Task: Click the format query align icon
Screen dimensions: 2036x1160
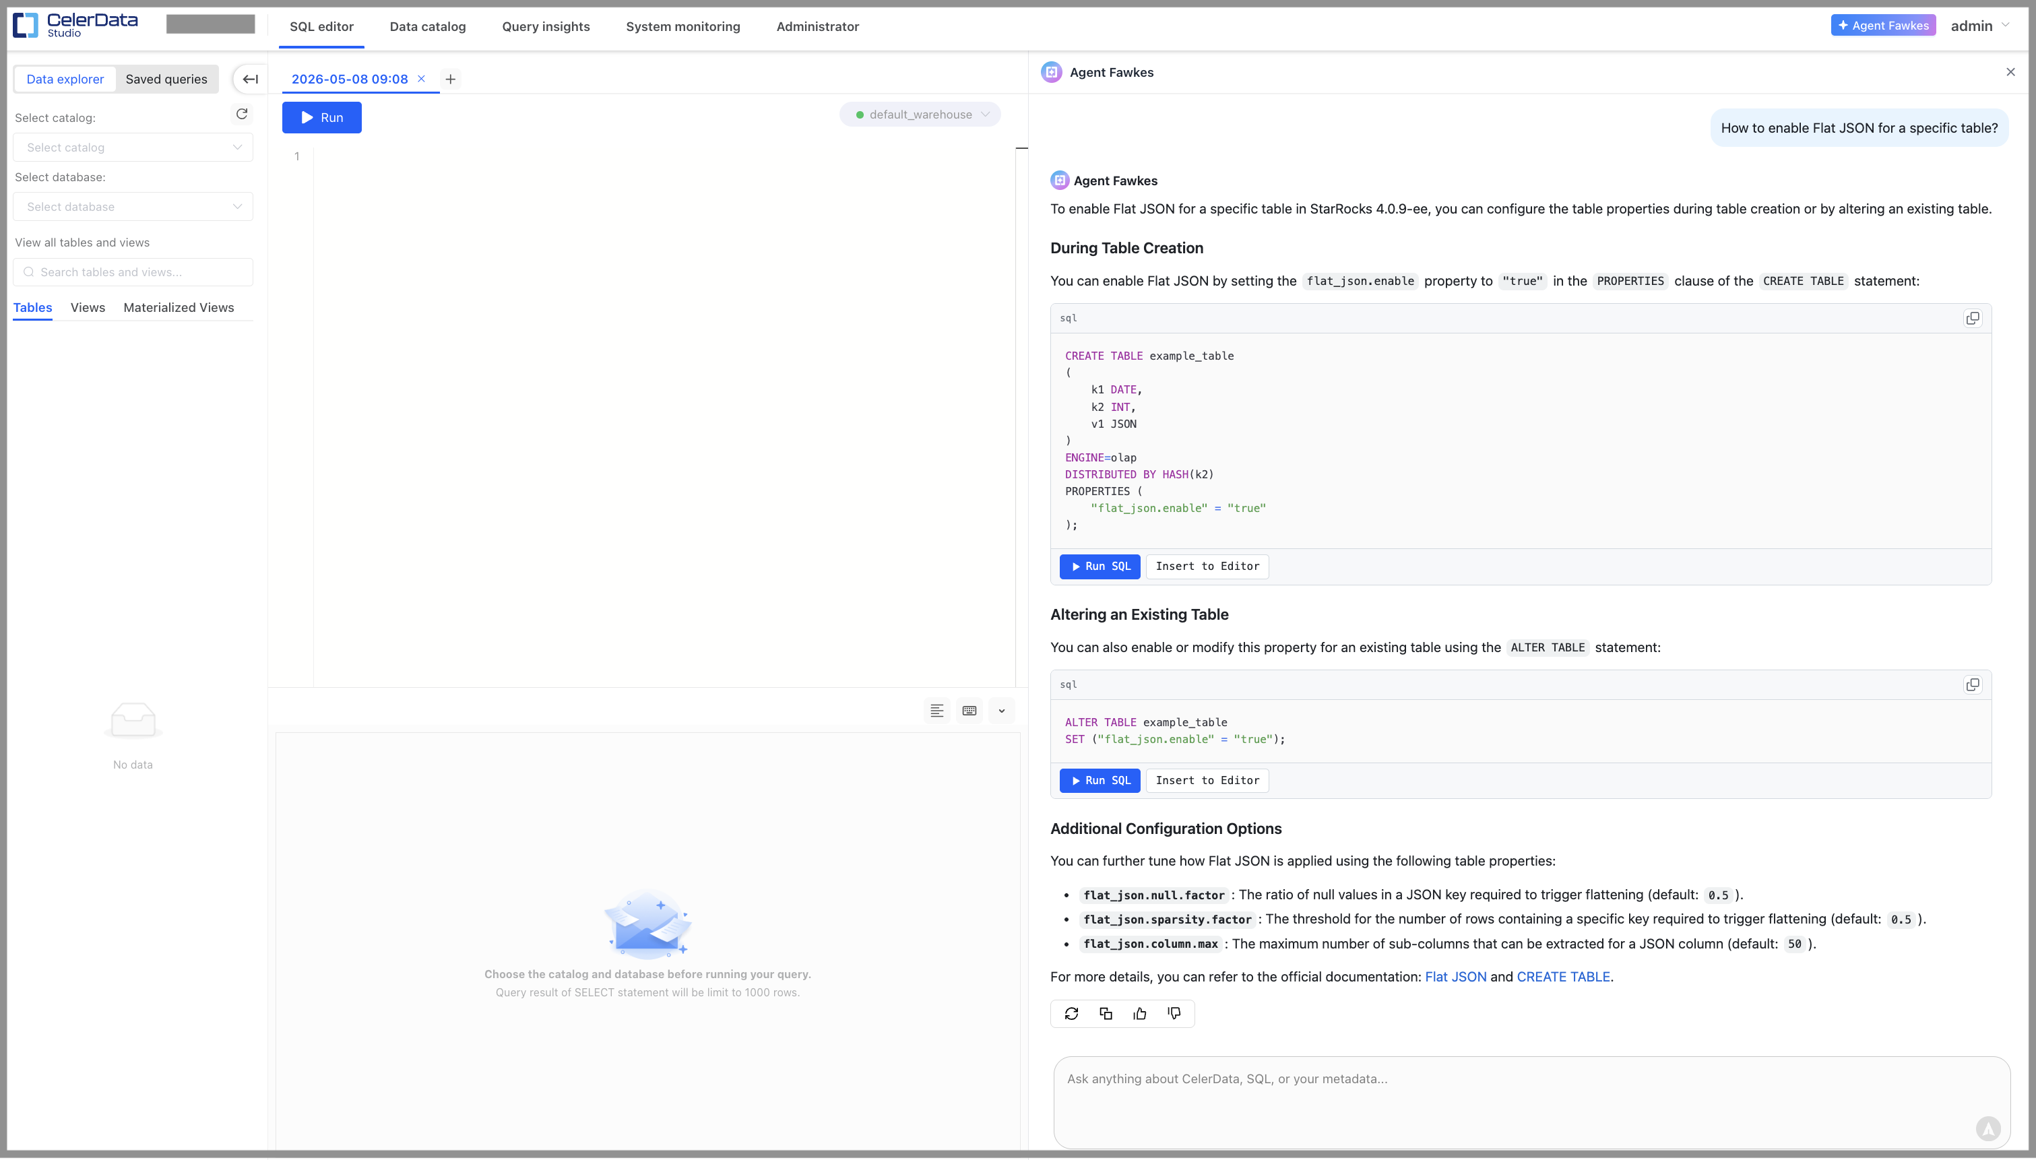Action: [936, 711]
